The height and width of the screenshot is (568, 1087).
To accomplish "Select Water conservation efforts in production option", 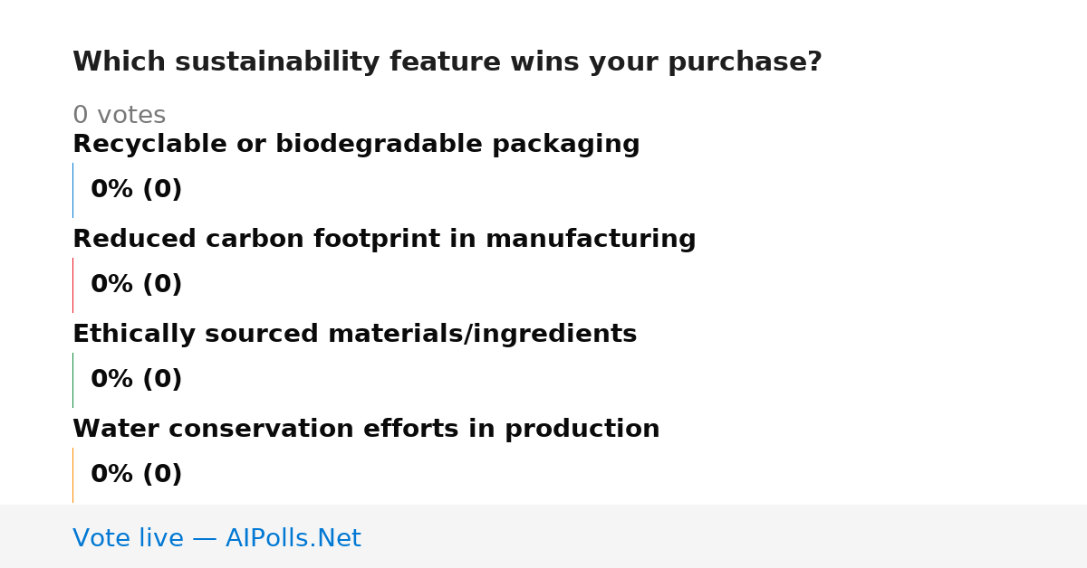I will [x=366, y=430].
